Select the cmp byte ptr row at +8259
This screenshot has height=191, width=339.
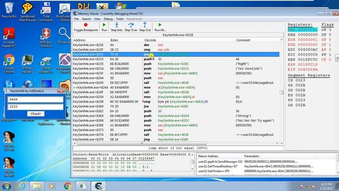tap(176, 101)
